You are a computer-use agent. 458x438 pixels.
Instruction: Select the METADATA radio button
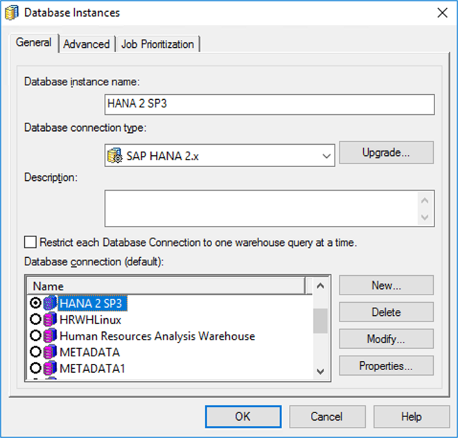click(35, 352)
